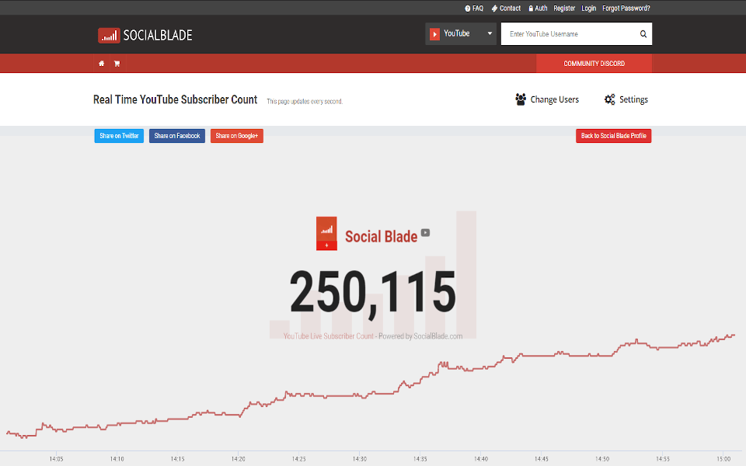Open the FAQ link
This screenshot has height=466, width=746.
pyautogui.click(x=474, y=8)
